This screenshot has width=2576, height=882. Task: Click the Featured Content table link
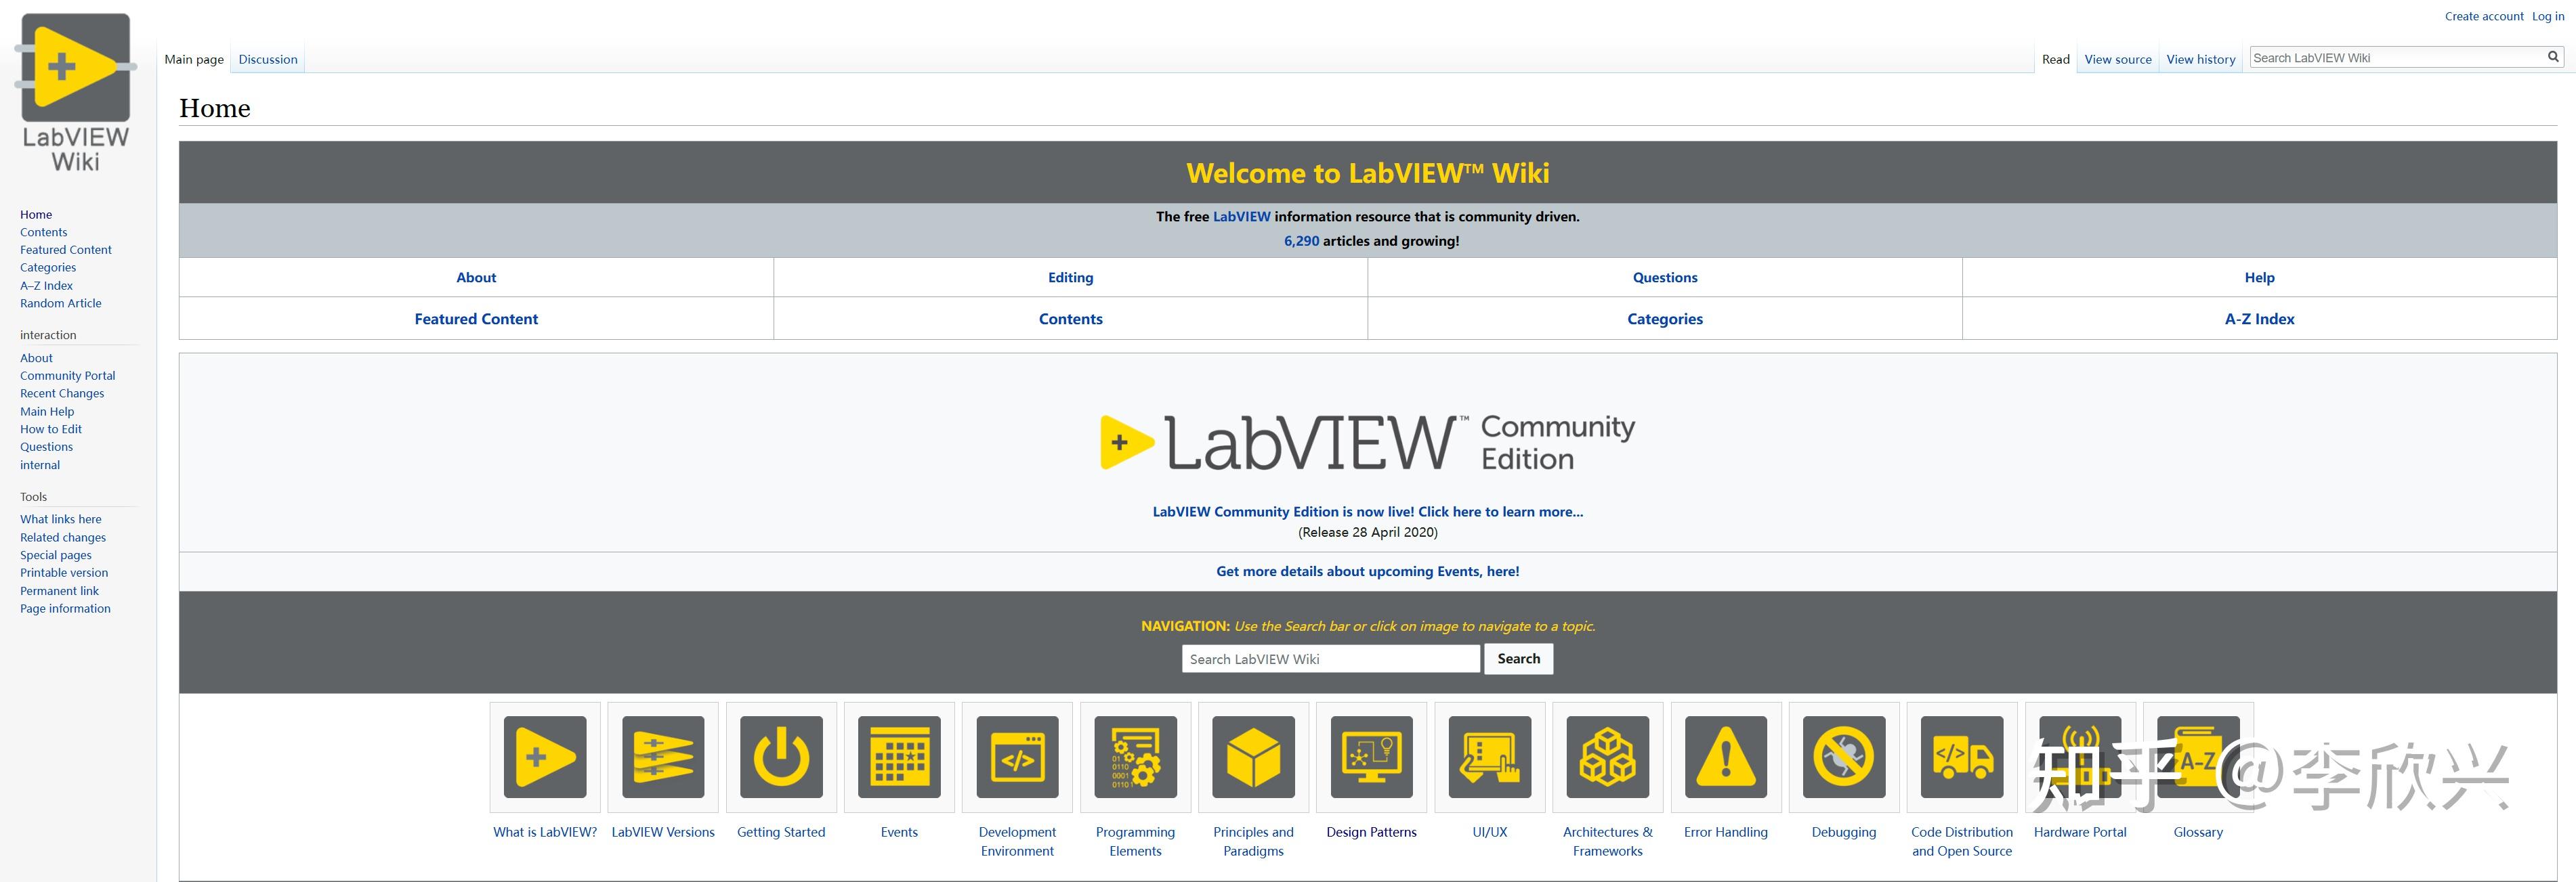pos(476,317)
